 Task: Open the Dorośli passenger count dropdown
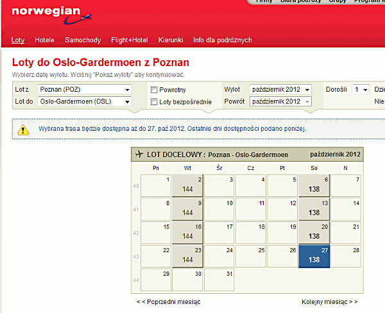coord(361,89)
